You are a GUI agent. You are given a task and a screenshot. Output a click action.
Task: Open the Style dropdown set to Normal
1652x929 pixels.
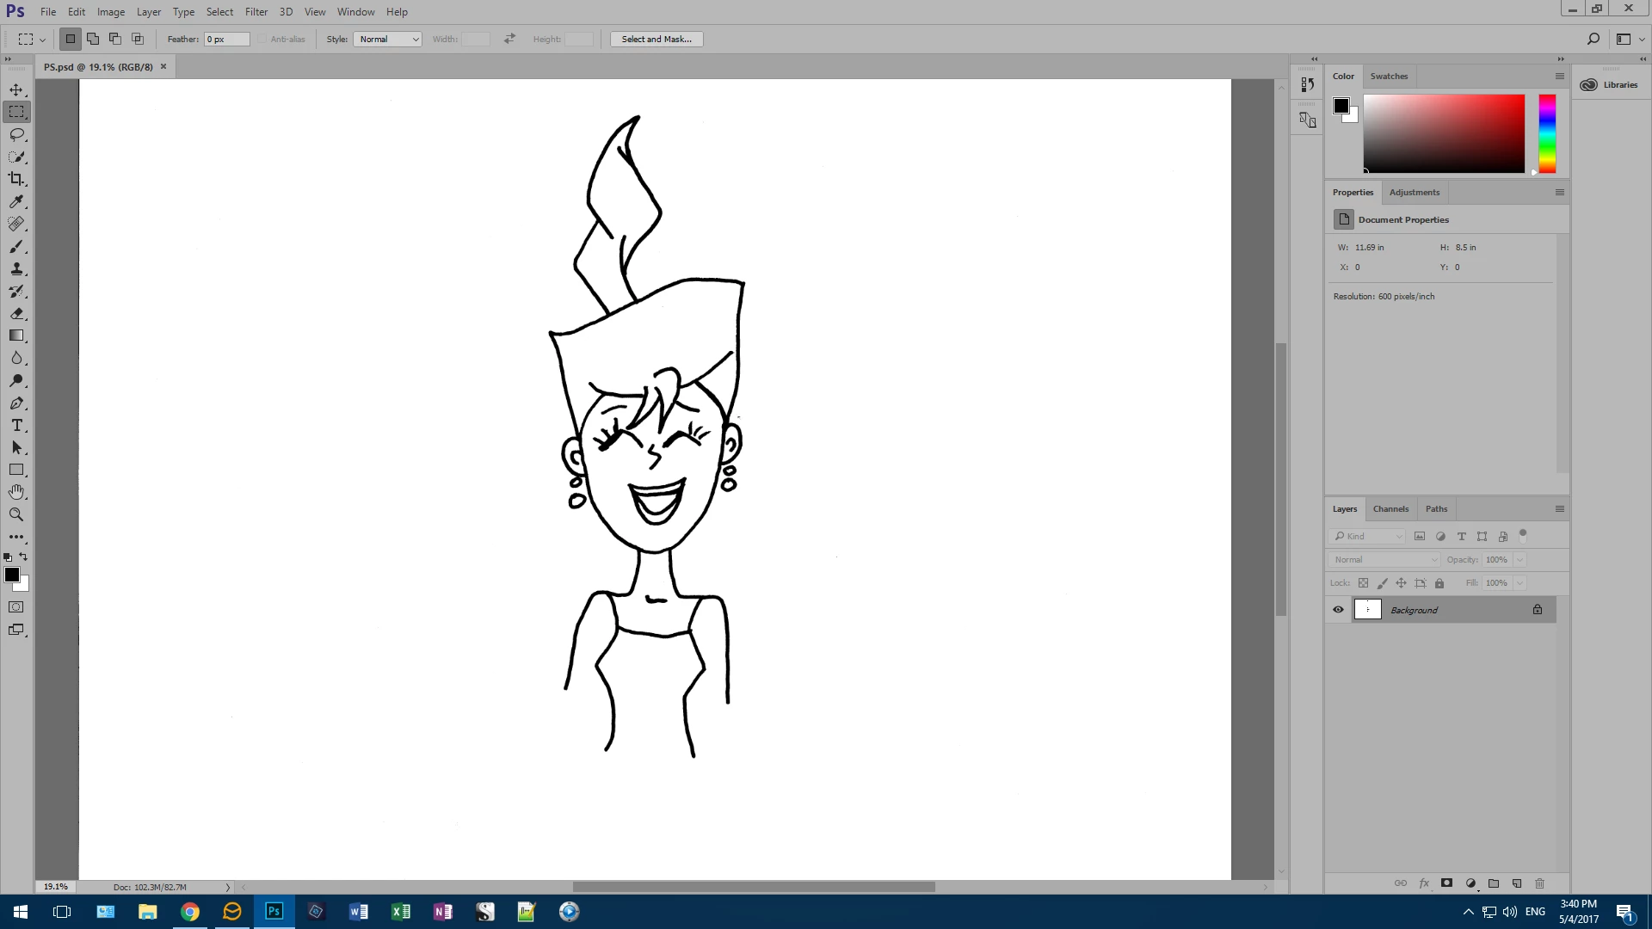point(387,40)
